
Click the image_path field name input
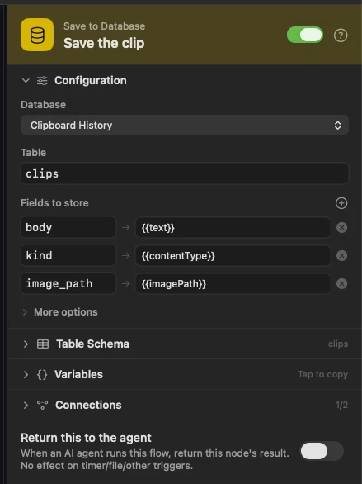68,283
